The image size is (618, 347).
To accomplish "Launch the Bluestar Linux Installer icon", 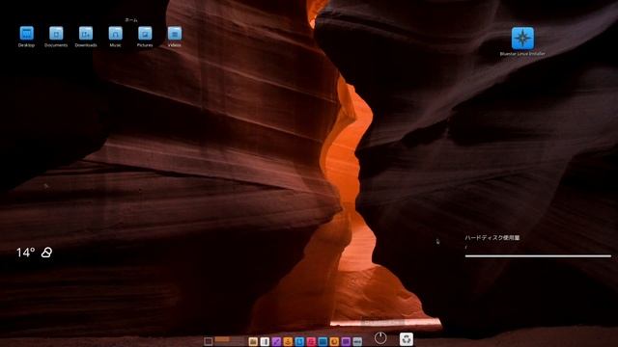I will (x=522, y=39).
